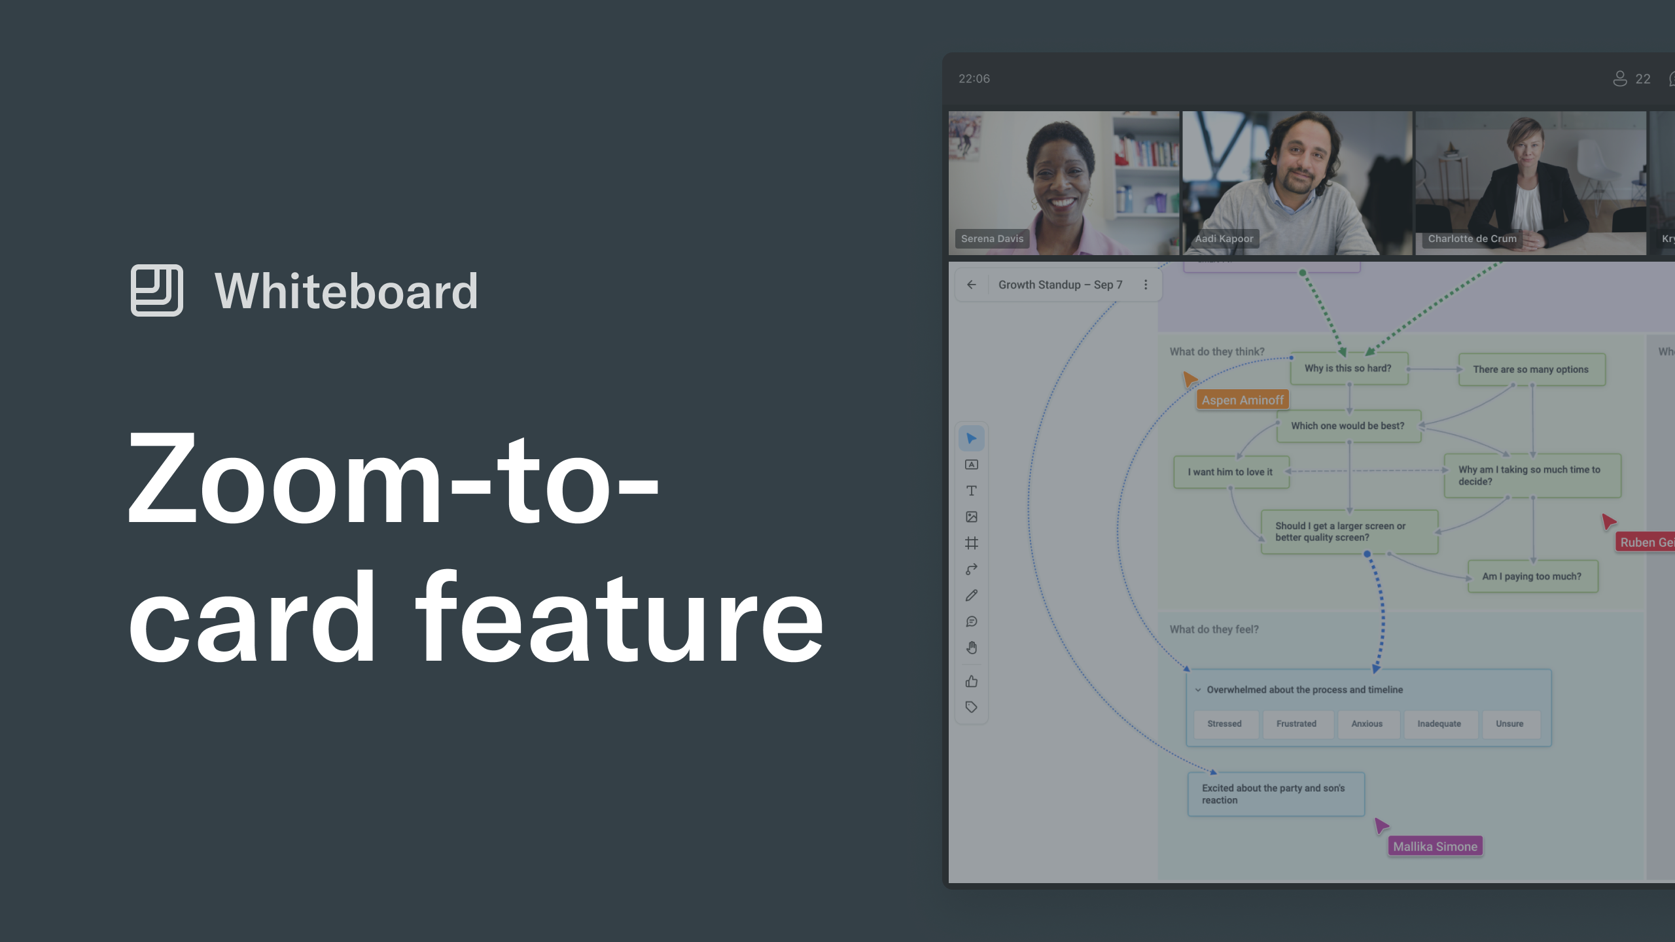This screenshot has width=1675, height=942.
Task: Select the connector/shape tool
Action: [x=971, y=569]
